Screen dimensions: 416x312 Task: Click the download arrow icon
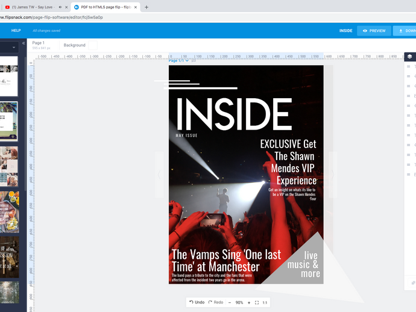401,31
